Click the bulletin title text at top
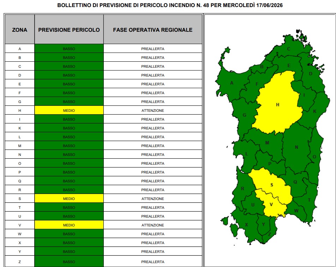The height and width of the screenshot is (267, 336). point(170,5)
